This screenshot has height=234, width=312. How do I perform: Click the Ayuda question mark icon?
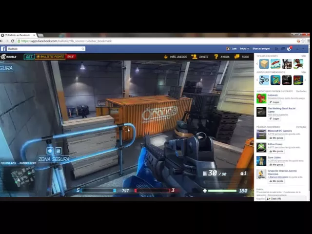[216, 57]
